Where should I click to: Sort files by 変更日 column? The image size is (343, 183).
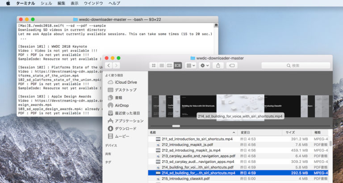(260, 132)
